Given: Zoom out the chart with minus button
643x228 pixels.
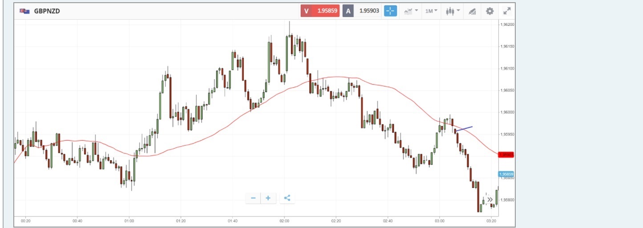Looking at the screenshot, I should 253,198.
